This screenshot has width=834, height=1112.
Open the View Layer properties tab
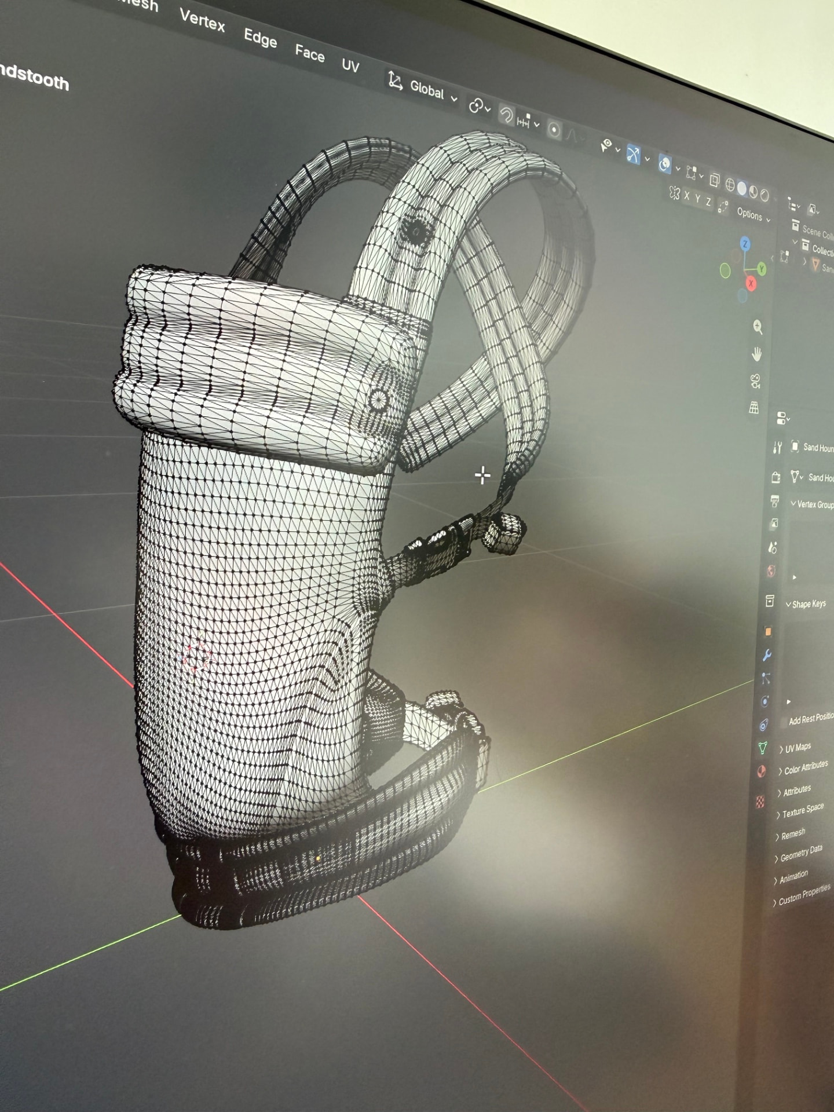click(x=774, y=524)
